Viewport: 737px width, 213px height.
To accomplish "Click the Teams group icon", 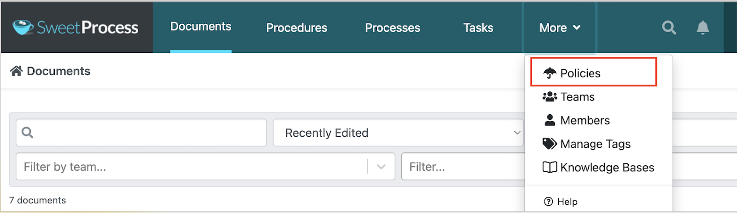I will pos(550,97).
